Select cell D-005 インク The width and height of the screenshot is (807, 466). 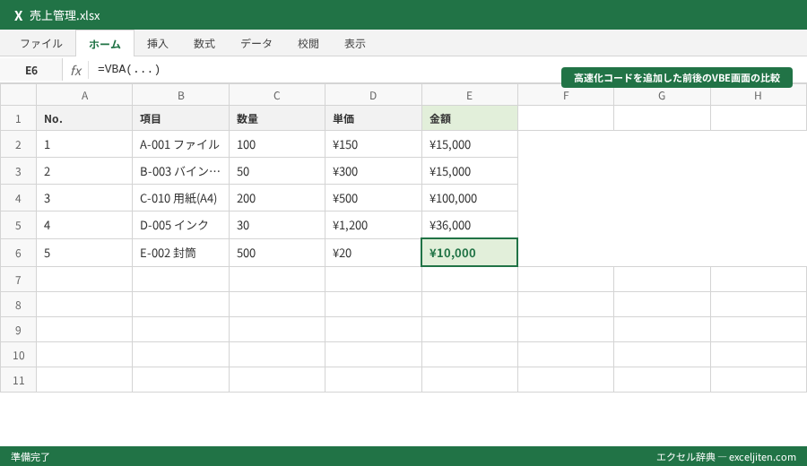180,225
